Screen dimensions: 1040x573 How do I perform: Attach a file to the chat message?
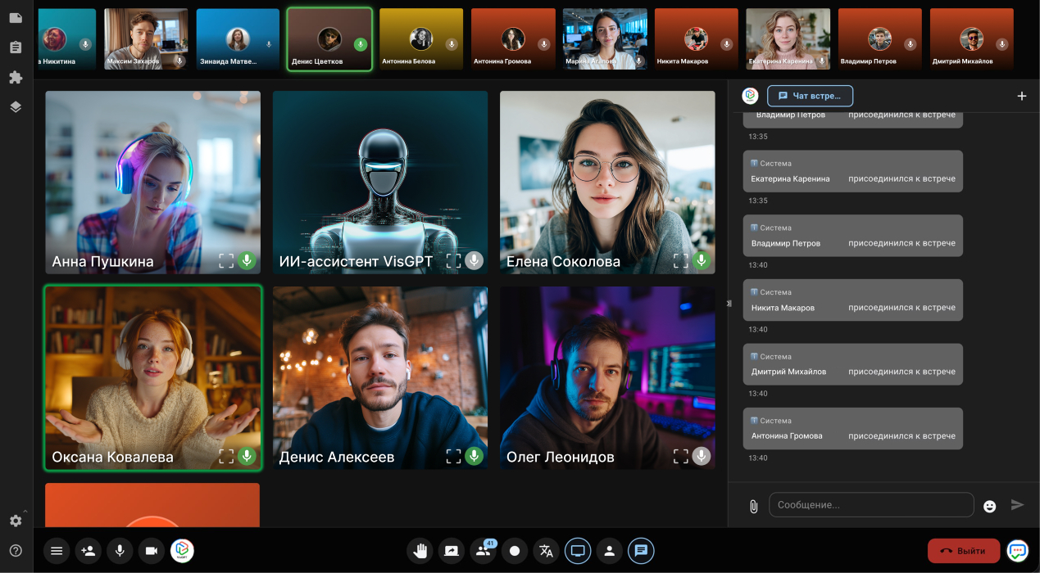pos(753,506)
